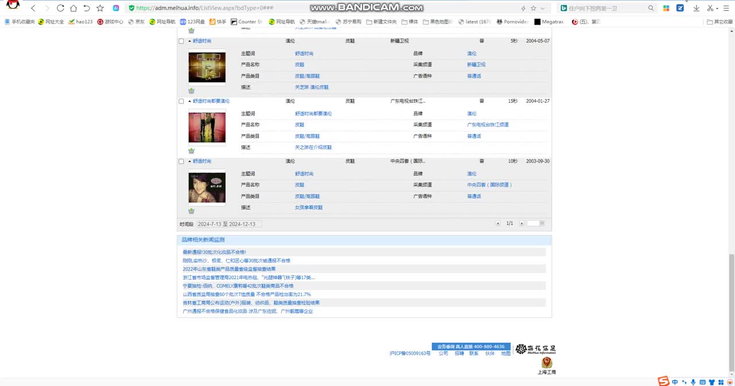Toggle Chinese input mode 中 icon
Viewport: 735px width, 386px height.
(675, 382)
